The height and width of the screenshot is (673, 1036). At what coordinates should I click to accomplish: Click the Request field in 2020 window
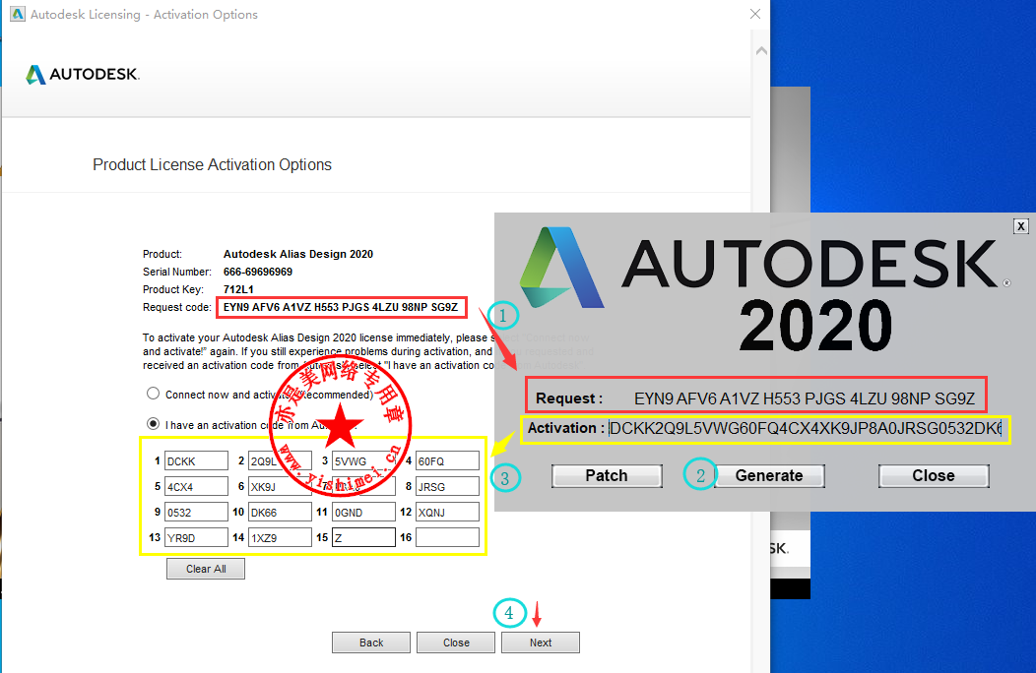805,398
